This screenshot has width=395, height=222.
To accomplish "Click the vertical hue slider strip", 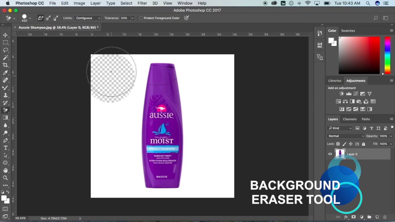I will pos(387,55).
